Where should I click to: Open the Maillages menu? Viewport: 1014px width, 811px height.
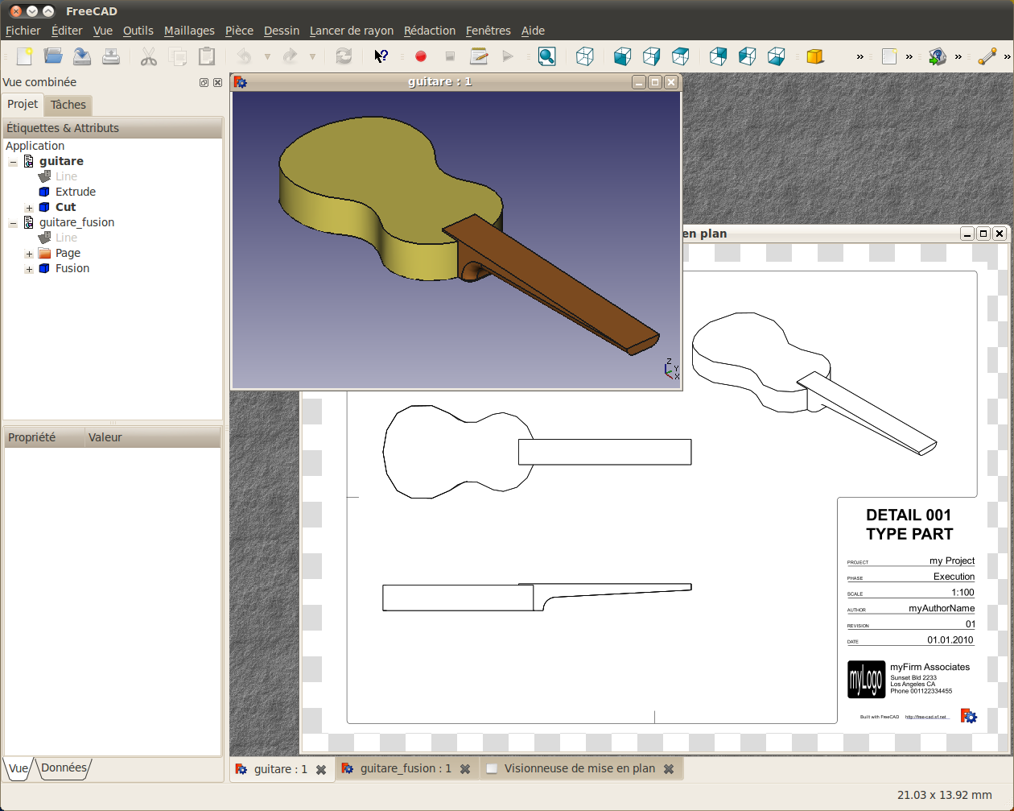[189, 31]
